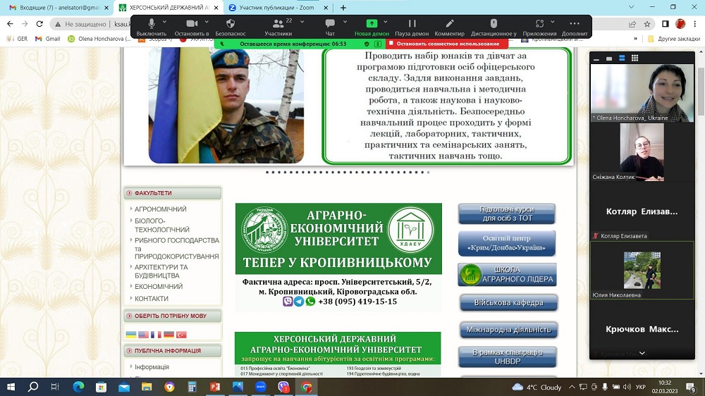
Task: Select Ukrainian flag language
Action: coord(131,335)
